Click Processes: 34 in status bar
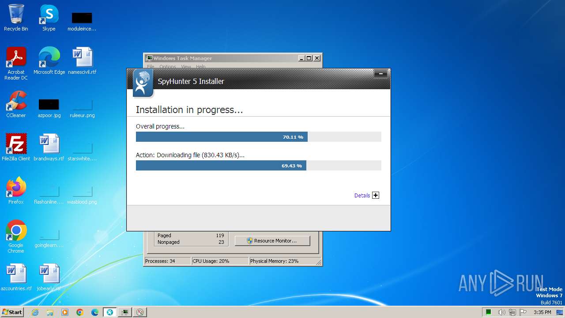Viewport: 565px width, 318px height. pyautogui.click(x=168, y=261)
